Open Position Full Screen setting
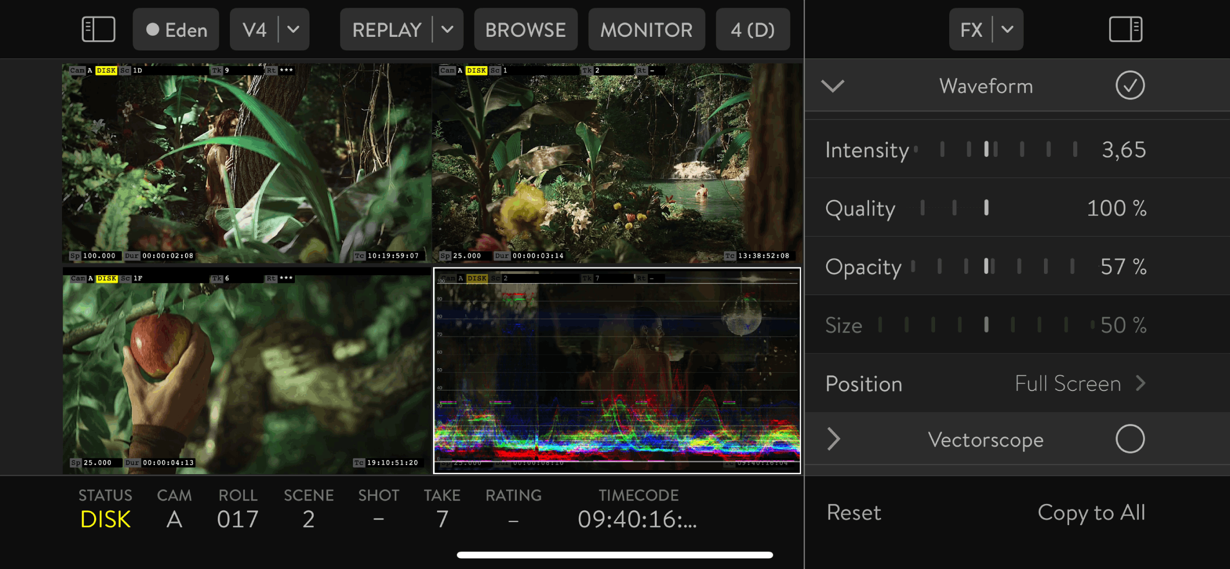This screenshot has height=569, width=1230. (1079, 384)
